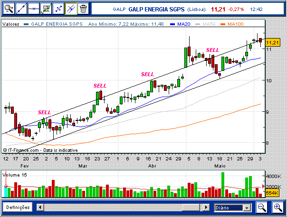Click the MA50 gray legend swatch
The image size is (287, 217).
pyautogui.click(x=198, y=24)
